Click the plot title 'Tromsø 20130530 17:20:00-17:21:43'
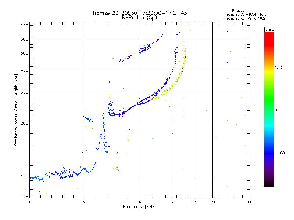Image resolution: width=294 pixels, height=220 pixels. (139, 13)
